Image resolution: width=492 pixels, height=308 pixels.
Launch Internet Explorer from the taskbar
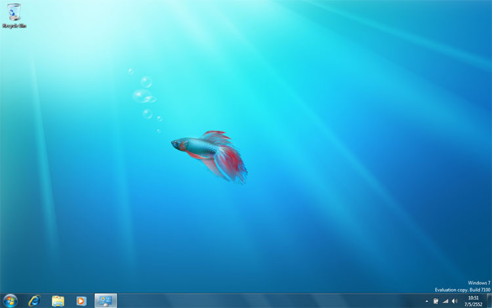pos(34,301)
